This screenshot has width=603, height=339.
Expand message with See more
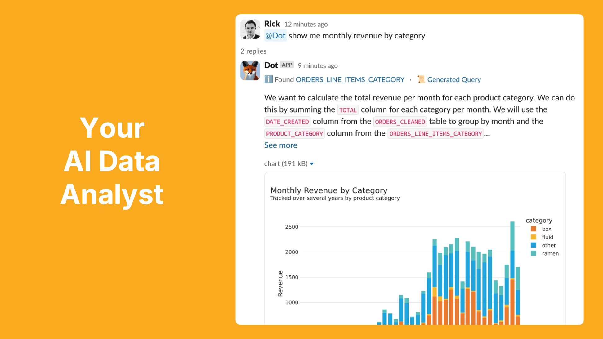click(281, 145)
